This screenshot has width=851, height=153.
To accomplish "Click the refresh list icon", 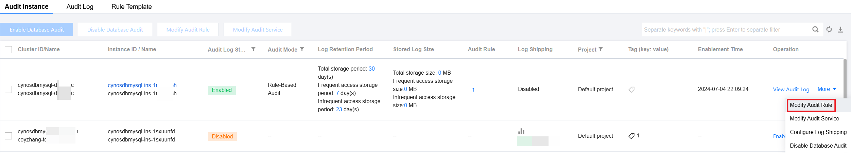I will click(x=829, y=30).
